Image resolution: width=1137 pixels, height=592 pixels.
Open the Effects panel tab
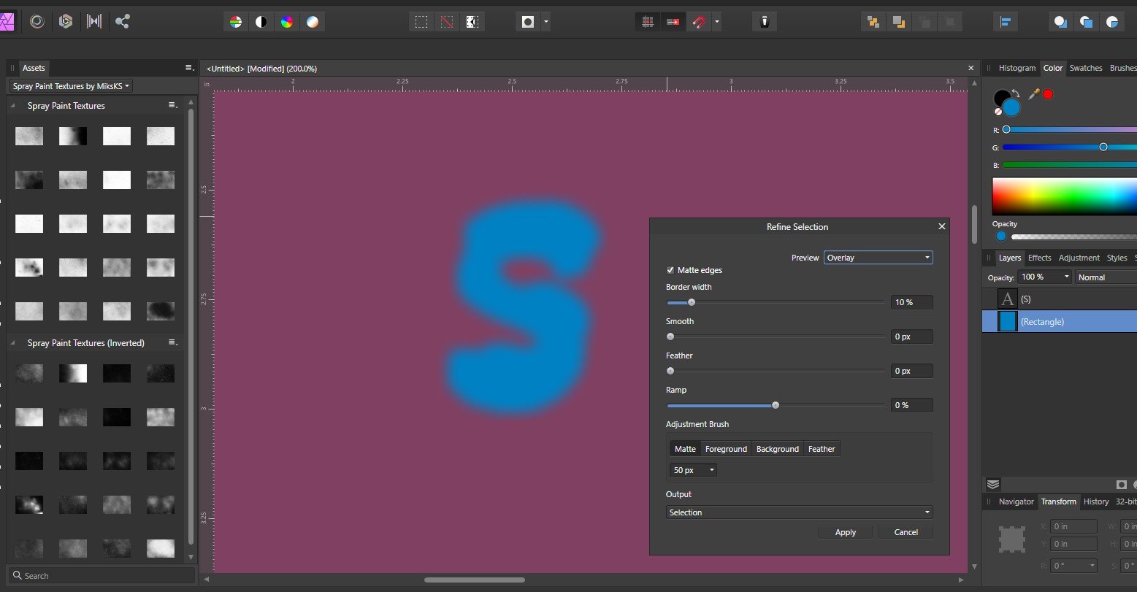1039,258
